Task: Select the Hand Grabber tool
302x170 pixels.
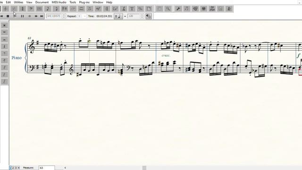Action: click(159, 8)
